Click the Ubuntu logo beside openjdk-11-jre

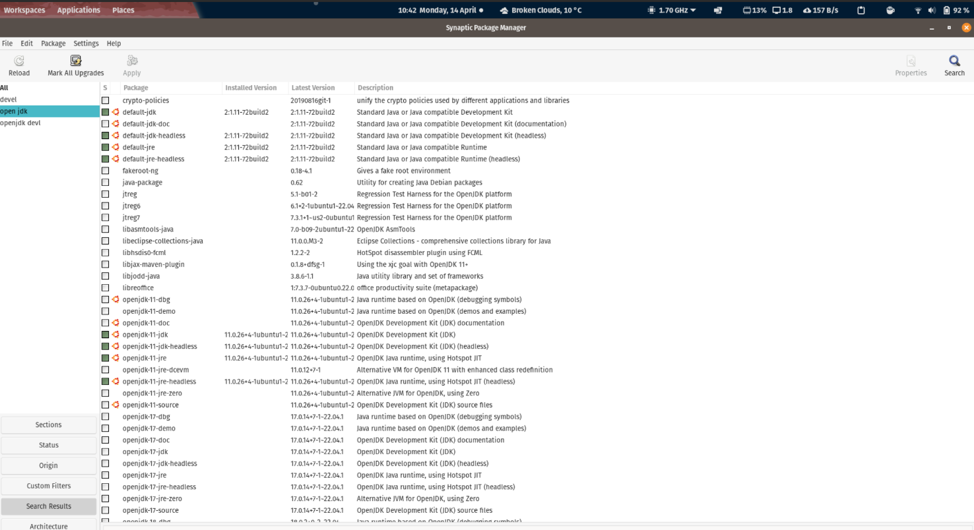coord(115,358)
